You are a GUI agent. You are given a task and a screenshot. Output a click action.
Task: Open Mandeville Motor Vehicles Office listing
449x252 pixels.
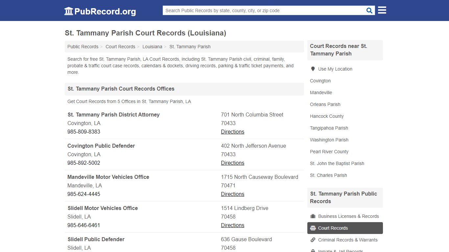[108, 177]
